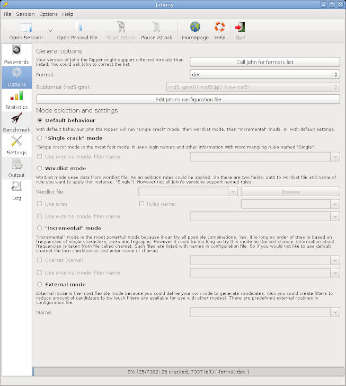Open the Options menu

[48, 14]
